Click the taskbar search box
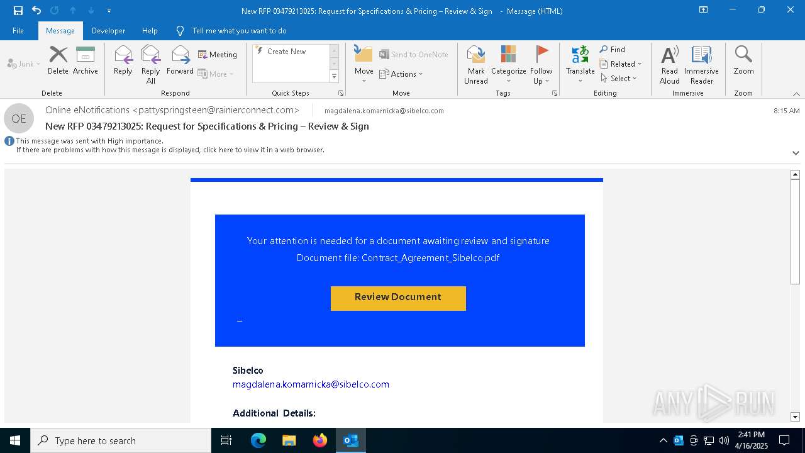Screen dimensions: 805x453 [121, 440]
